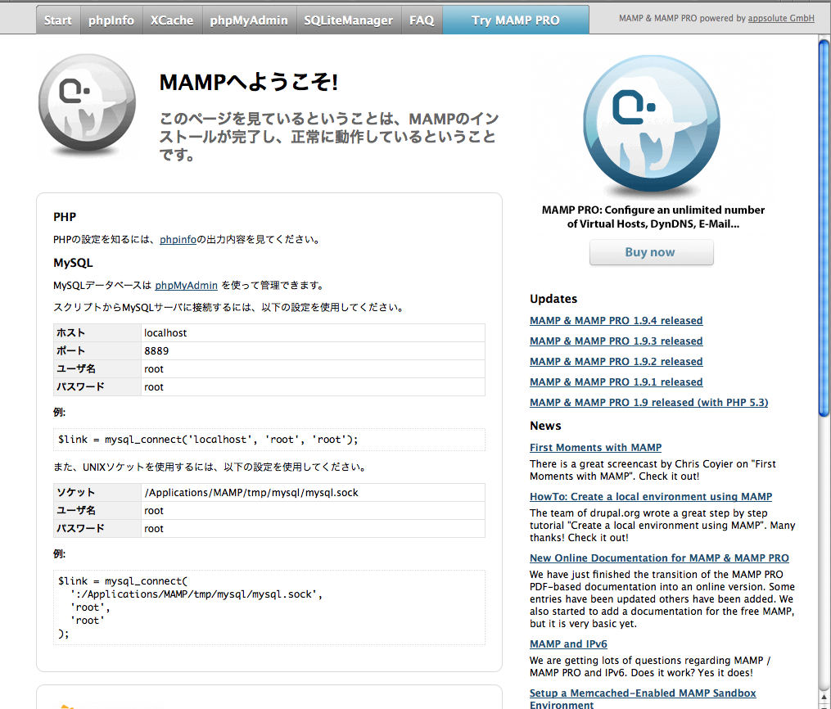Click the vertical scrollbar thumb

[824, 228]
